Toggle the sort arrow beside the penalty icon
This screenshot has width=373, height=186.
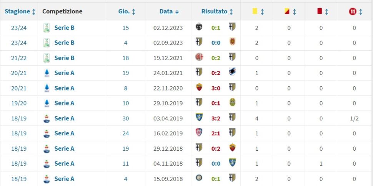coord(361,12)
